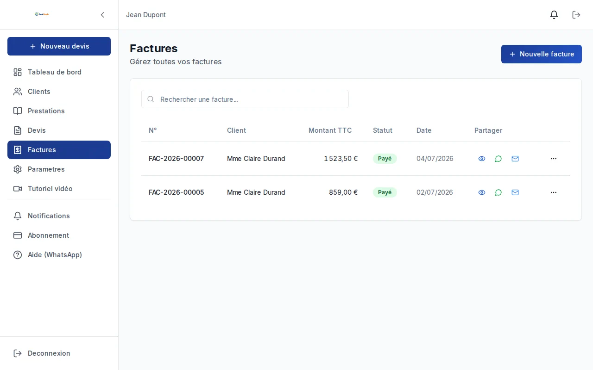
Task: Open more options for FAC-2026-00007
Action: click(x=554, y=159)
